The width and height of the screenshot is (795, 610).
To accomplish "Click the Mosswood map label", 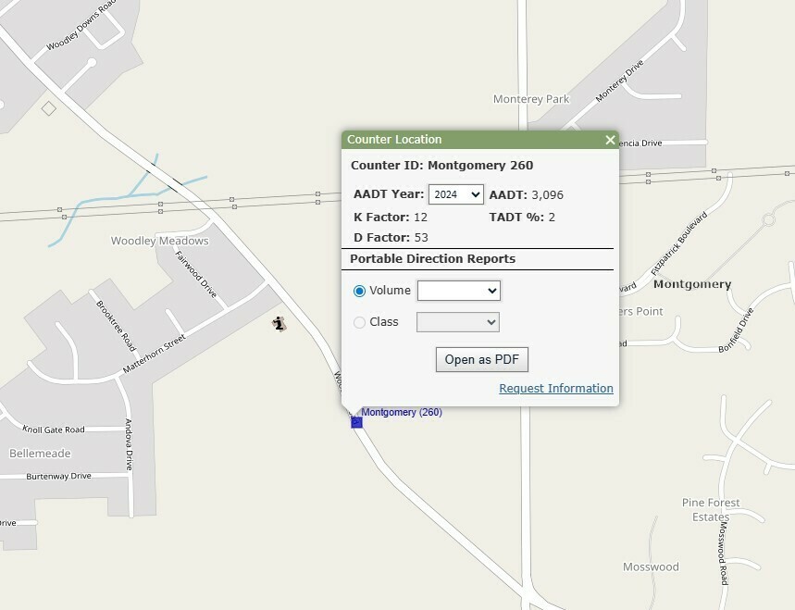I will point(651,566).
